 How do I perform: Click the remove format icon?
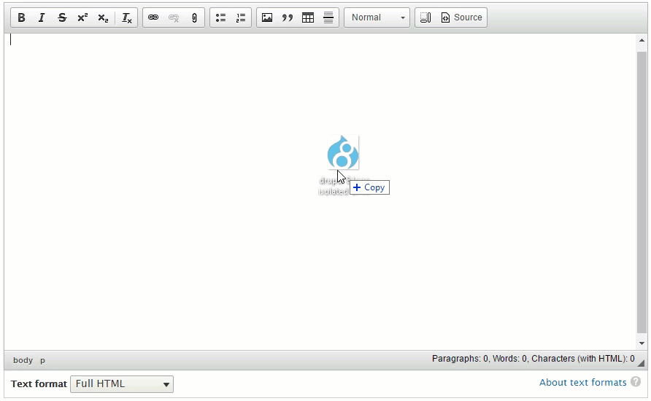pos(127,17)
